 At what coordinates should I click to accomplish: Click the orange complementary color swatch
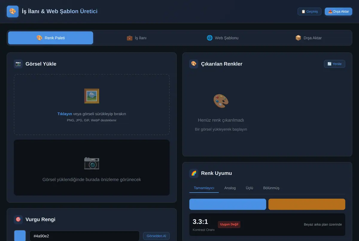(x=307, y=204)
